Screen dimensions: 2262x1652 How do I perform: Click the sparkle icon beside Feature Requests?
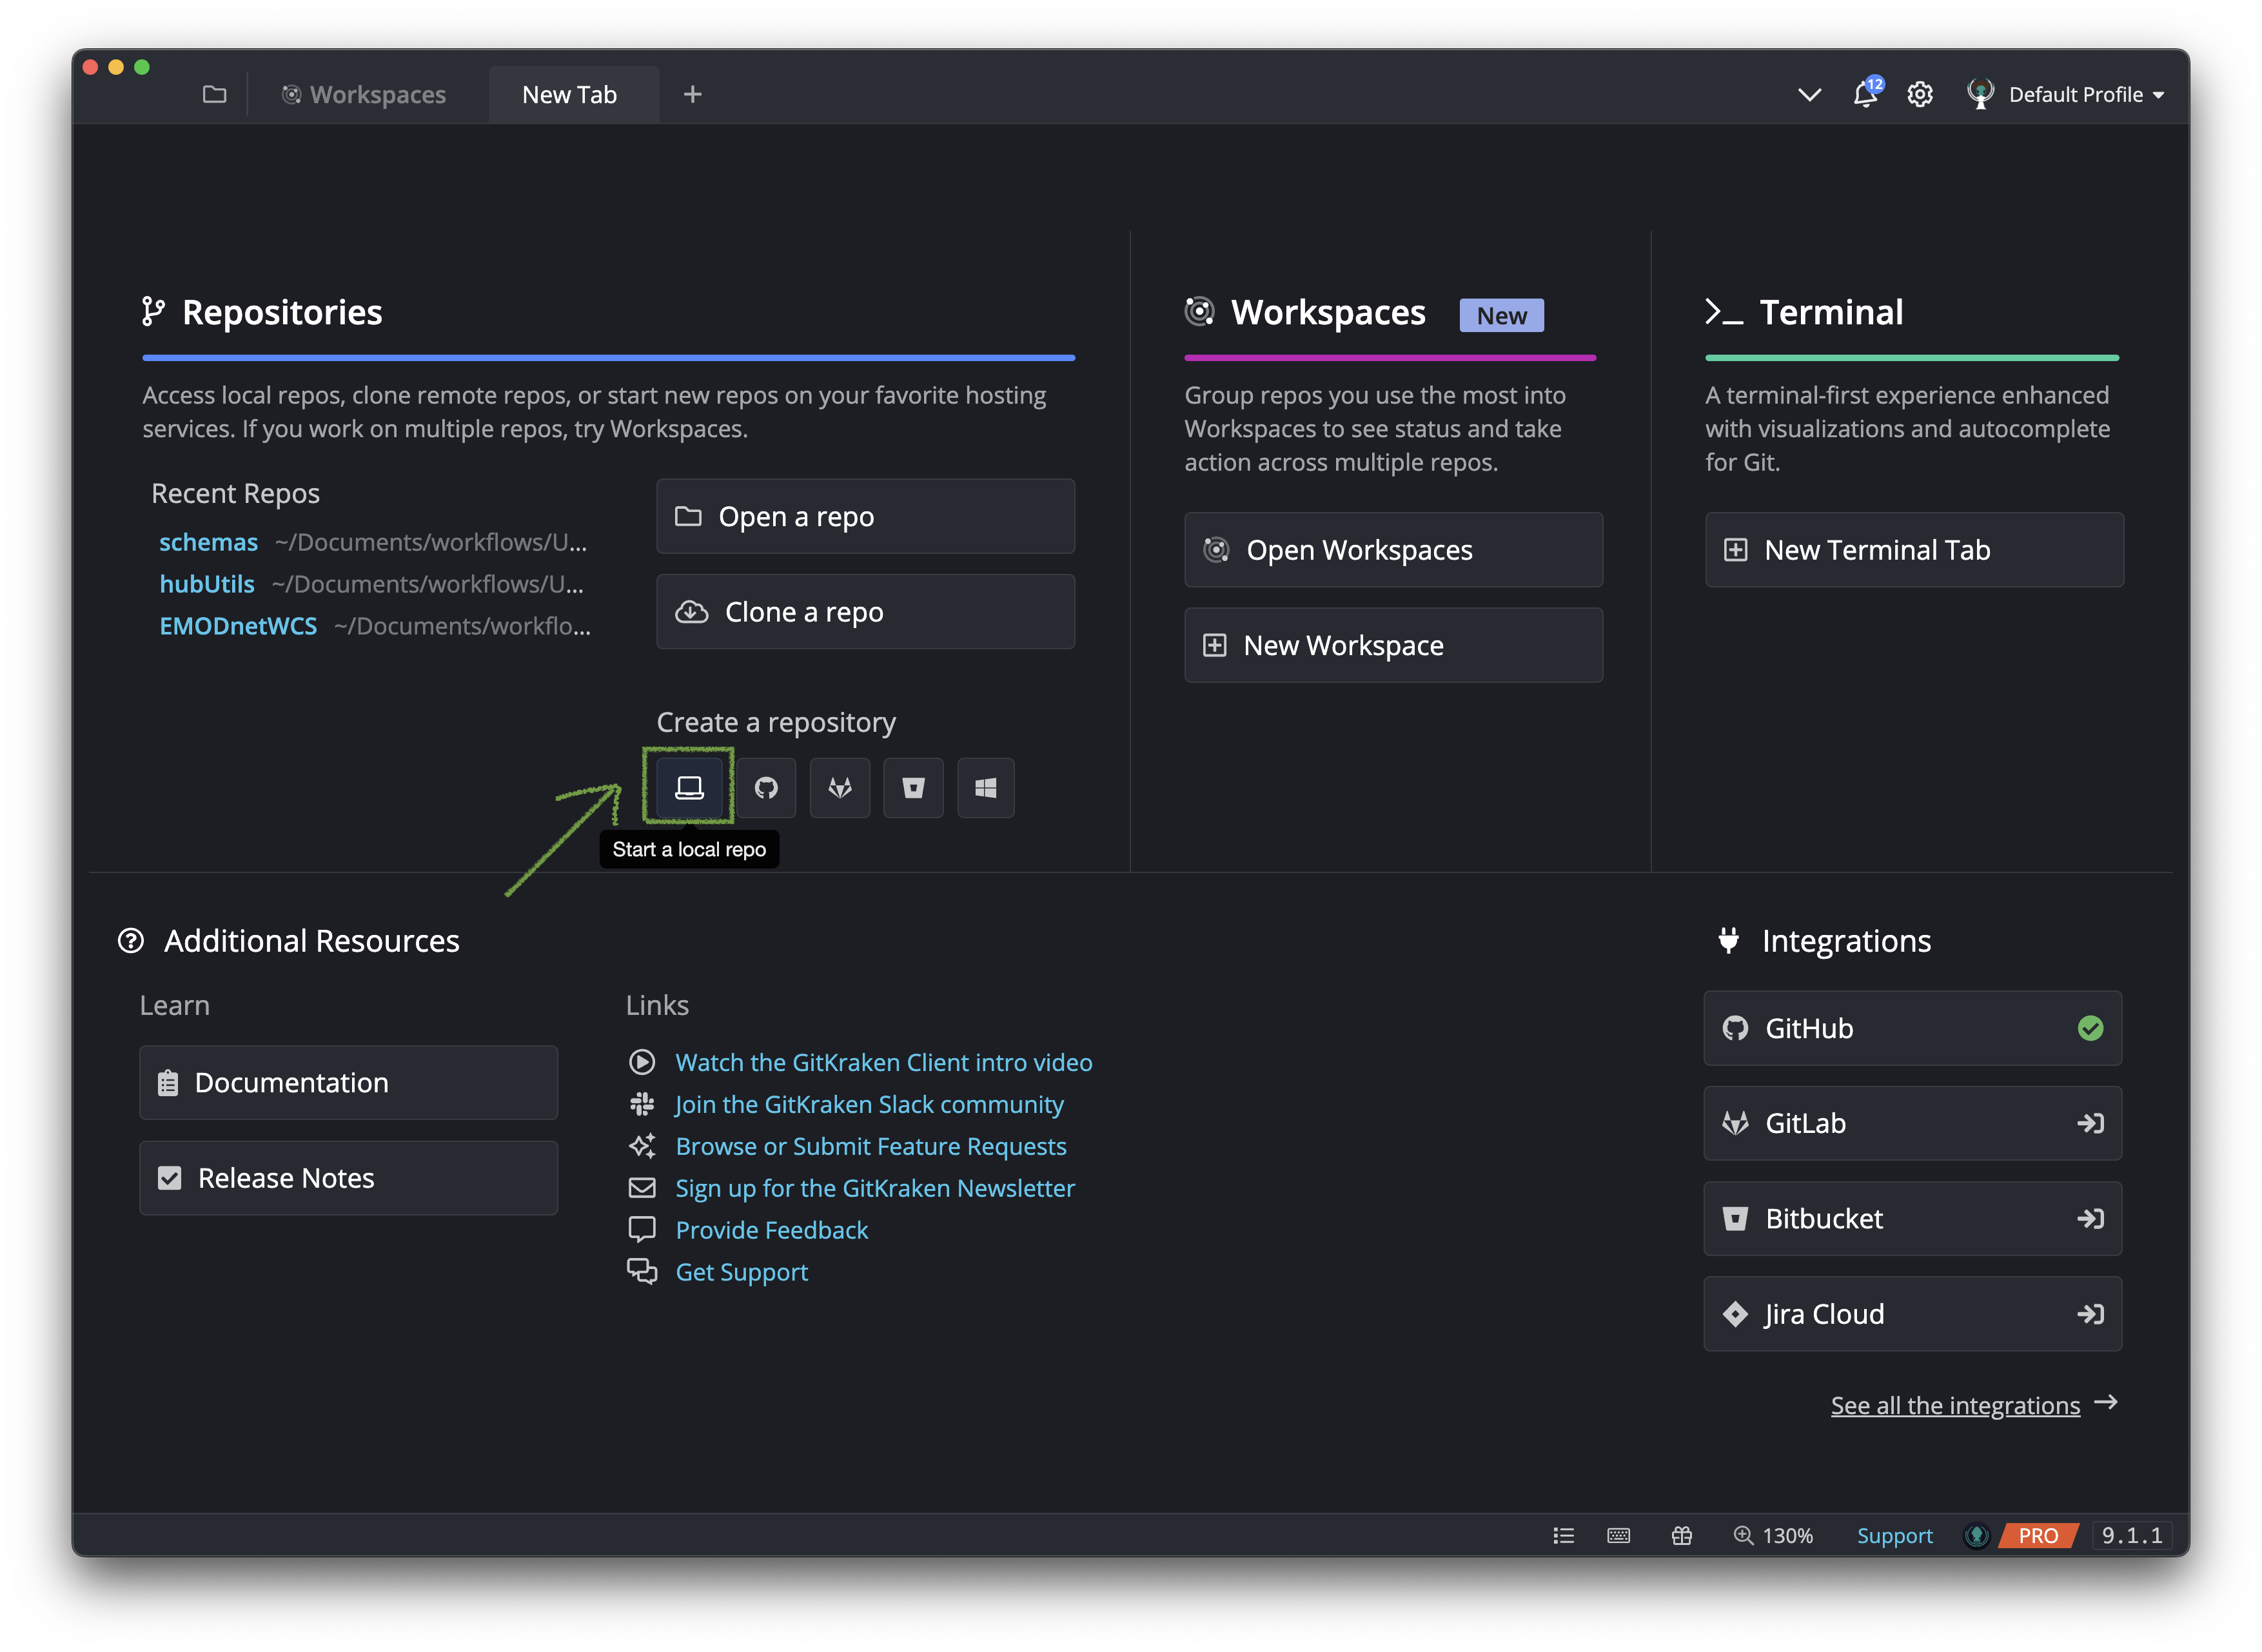point(642,1146)
